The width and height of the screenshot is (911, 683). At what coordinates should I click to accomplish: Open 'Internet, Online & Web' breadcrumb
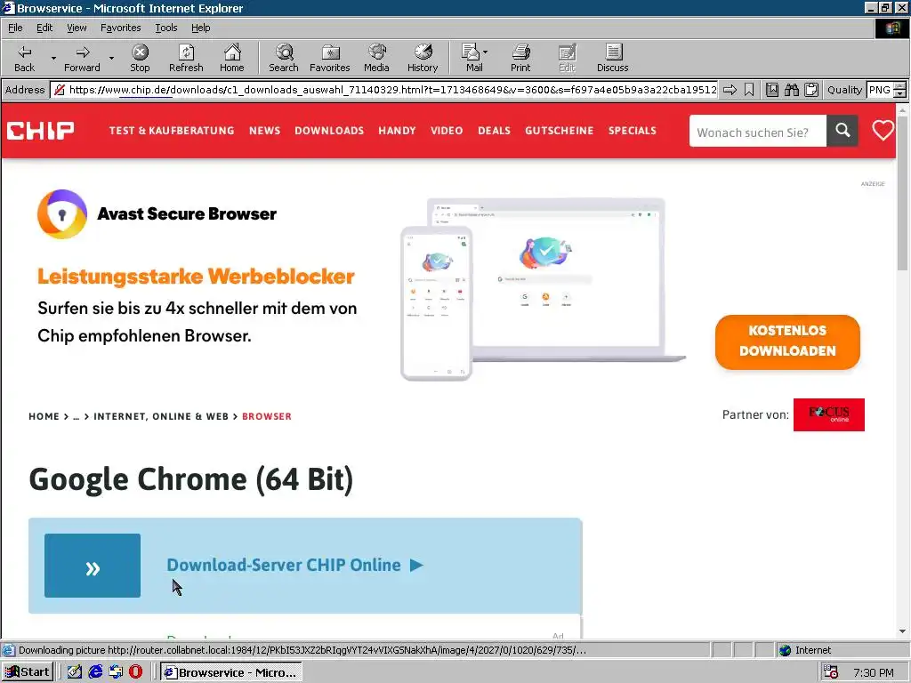click(161, 416)
